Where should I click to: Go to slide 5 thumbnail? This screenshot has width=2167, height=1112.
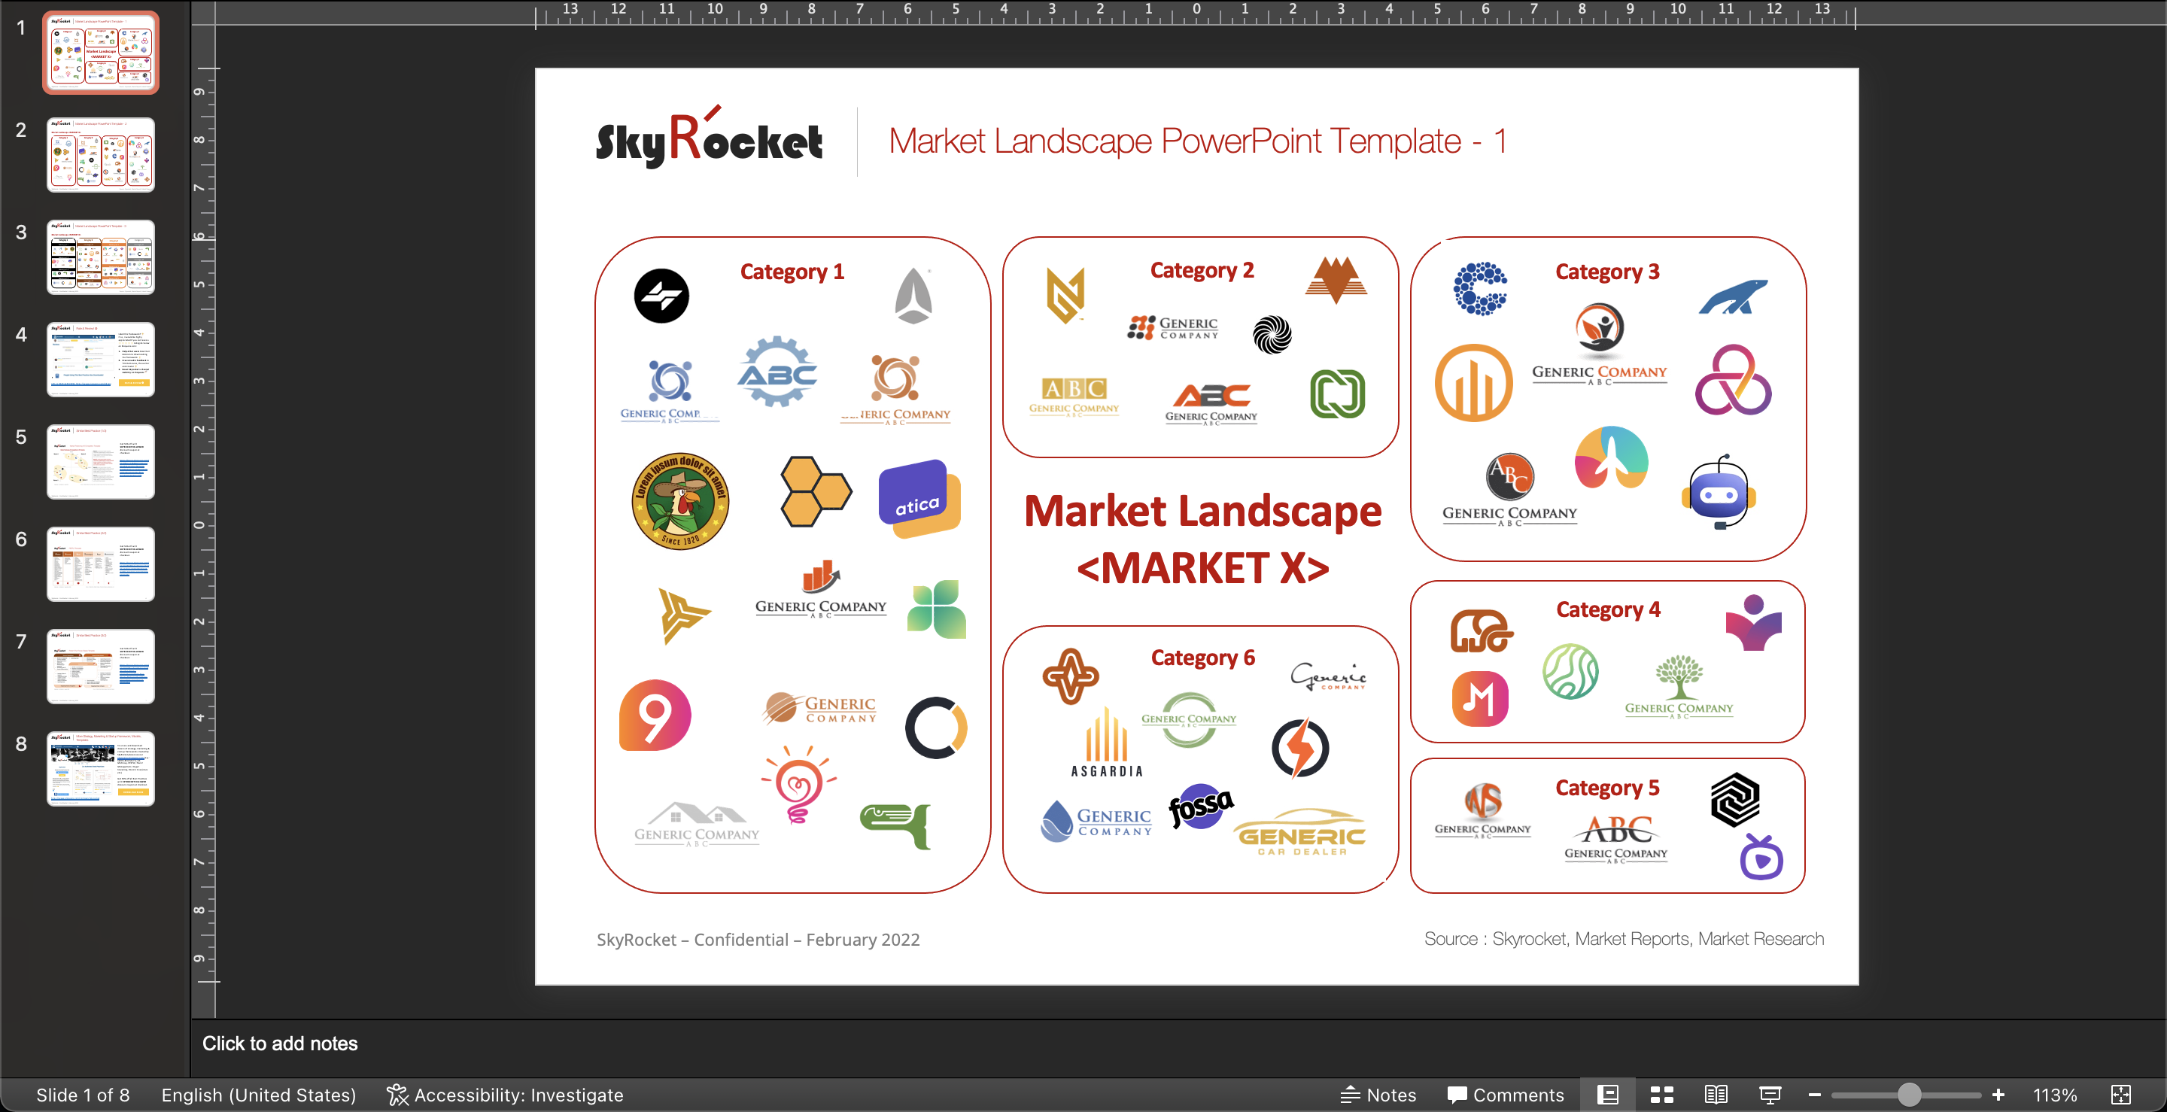coord(101,462)
